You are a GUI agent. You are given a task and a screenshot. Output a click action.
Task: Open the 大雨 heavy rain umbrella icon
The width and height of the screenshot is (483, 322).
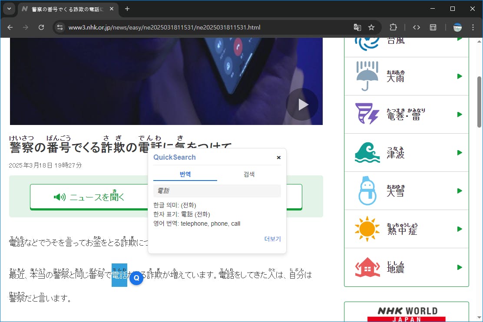[367, 76]
